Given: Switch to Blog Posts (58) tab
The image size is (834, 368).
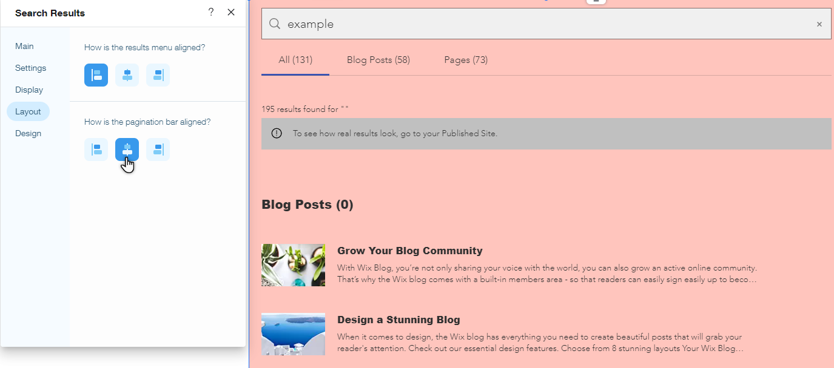Looking at the screenshot, I should tap(378, 59).
